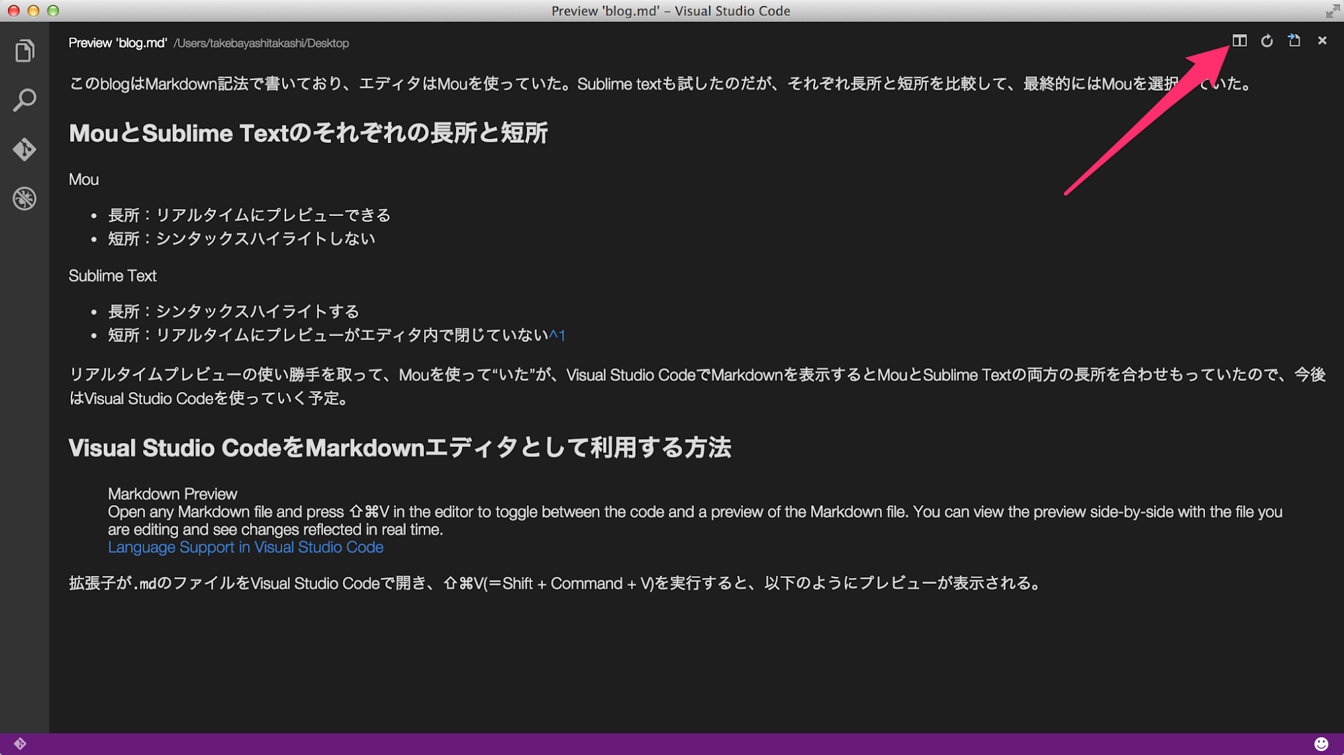
Task: Open the Search view in the activity bar
Action: [x=25, y=100]
